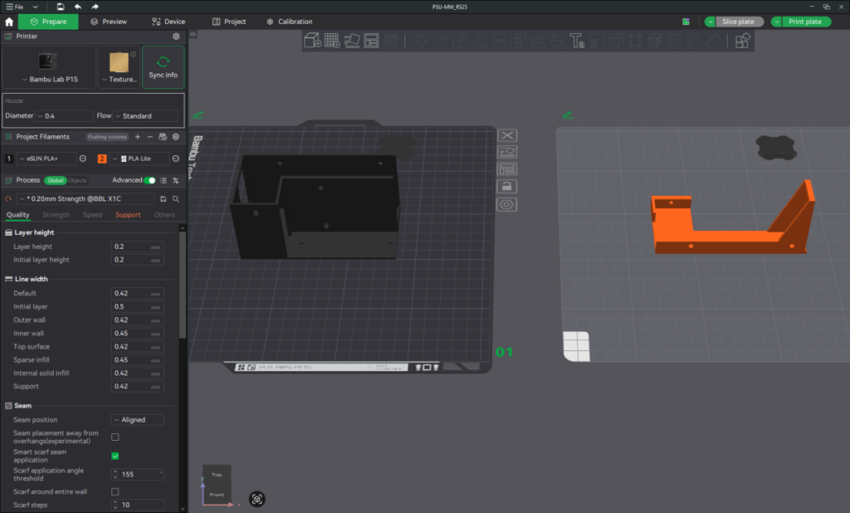Toggle the Advanced settings switch
The width and height of the screenshot is (850, 513).
[x=150, y=180]
